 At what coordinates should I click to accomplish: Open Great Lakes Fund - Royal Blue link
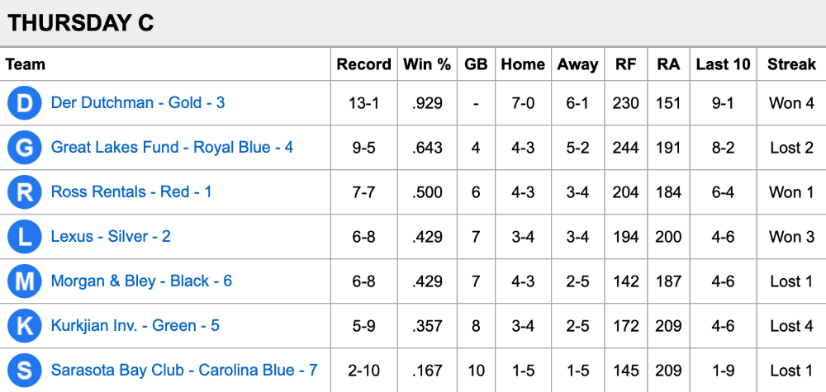[172, 148]
